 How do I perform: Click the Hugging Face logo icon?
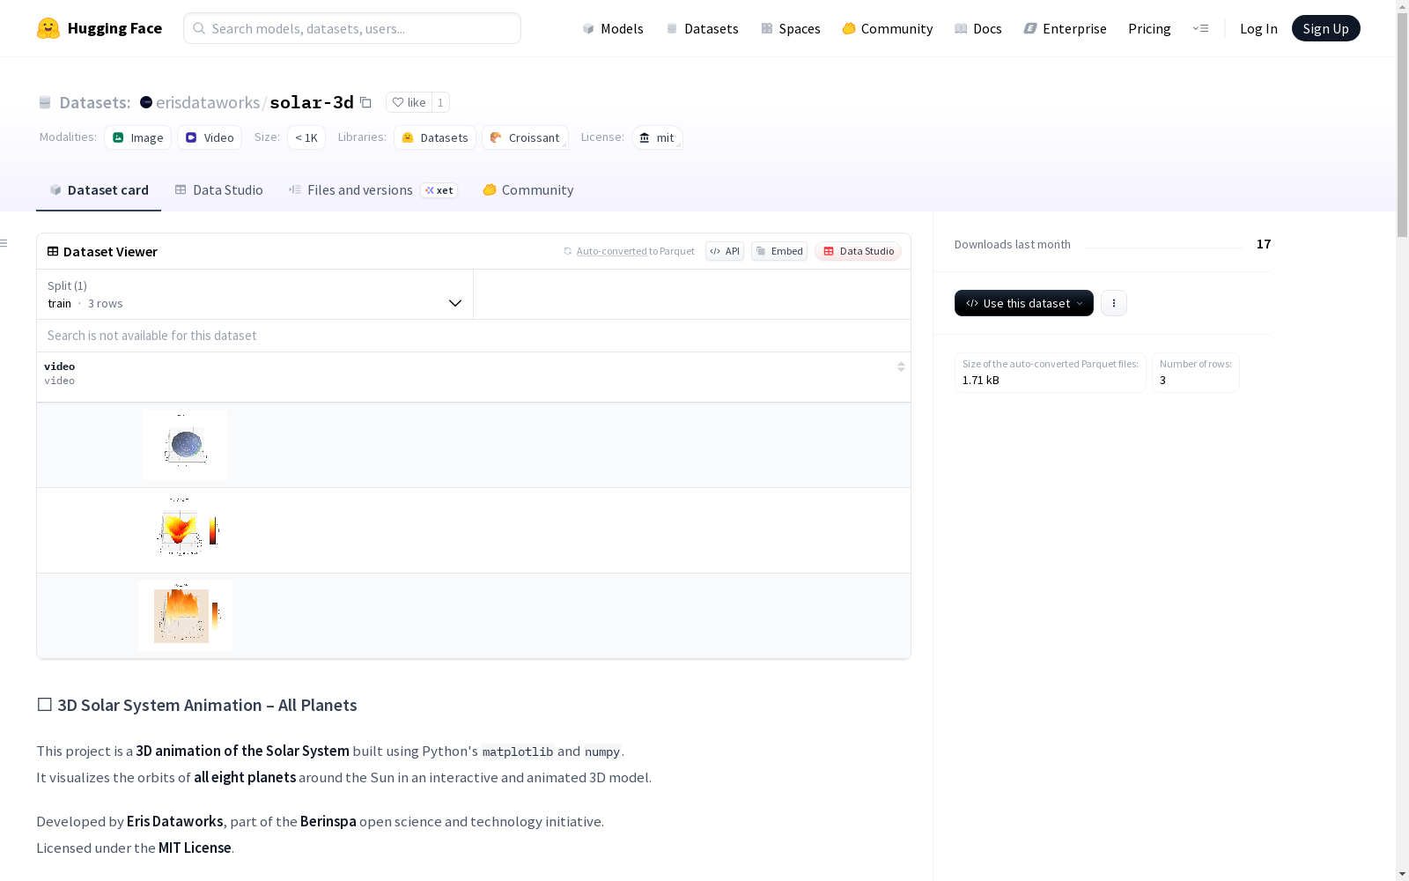(48, 28)
